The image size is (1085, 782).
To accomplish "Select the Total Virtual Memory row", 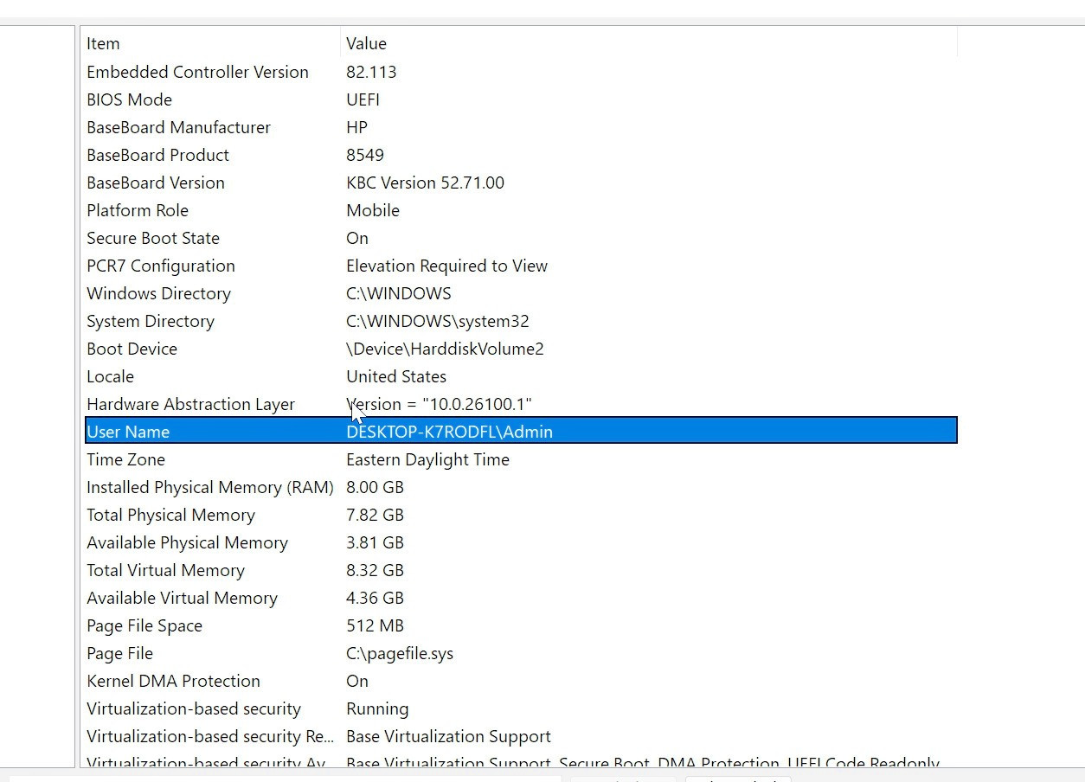I will [521, 570].
